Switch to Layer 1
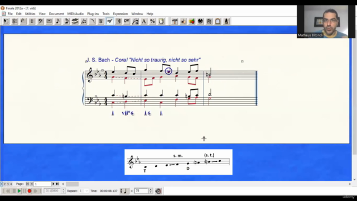Image resolution: width=357 pixels, height=201 pixels. 2,184
